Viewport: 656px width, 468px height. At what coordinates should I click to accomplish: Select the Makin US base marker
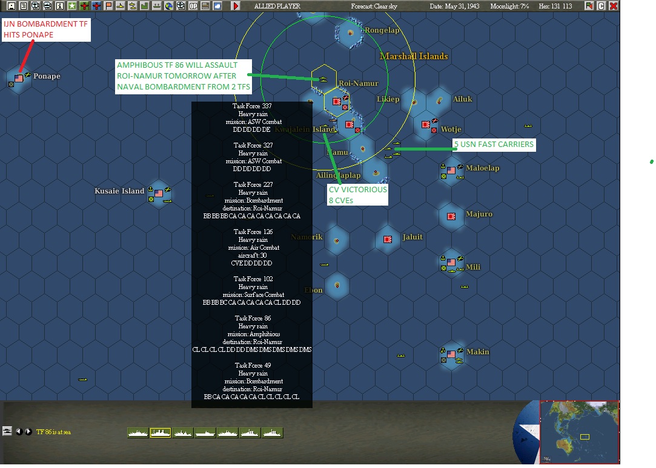[x=451, y=354]
